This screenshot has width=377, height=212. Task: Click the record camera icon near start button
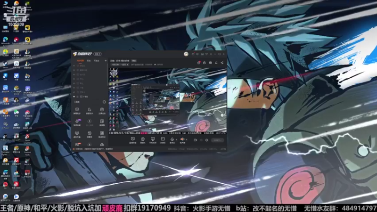[x=195, y=140]
